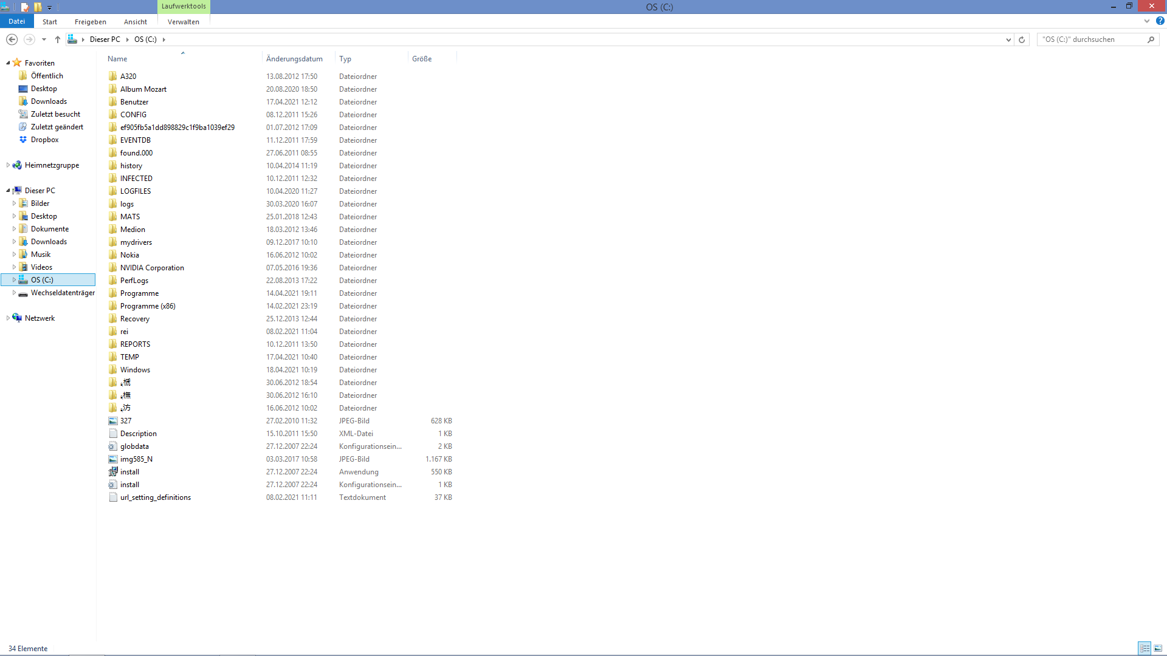1167x656 pixels.
Task: Select the img585_N JPEG file
Action: pos(136,459)
